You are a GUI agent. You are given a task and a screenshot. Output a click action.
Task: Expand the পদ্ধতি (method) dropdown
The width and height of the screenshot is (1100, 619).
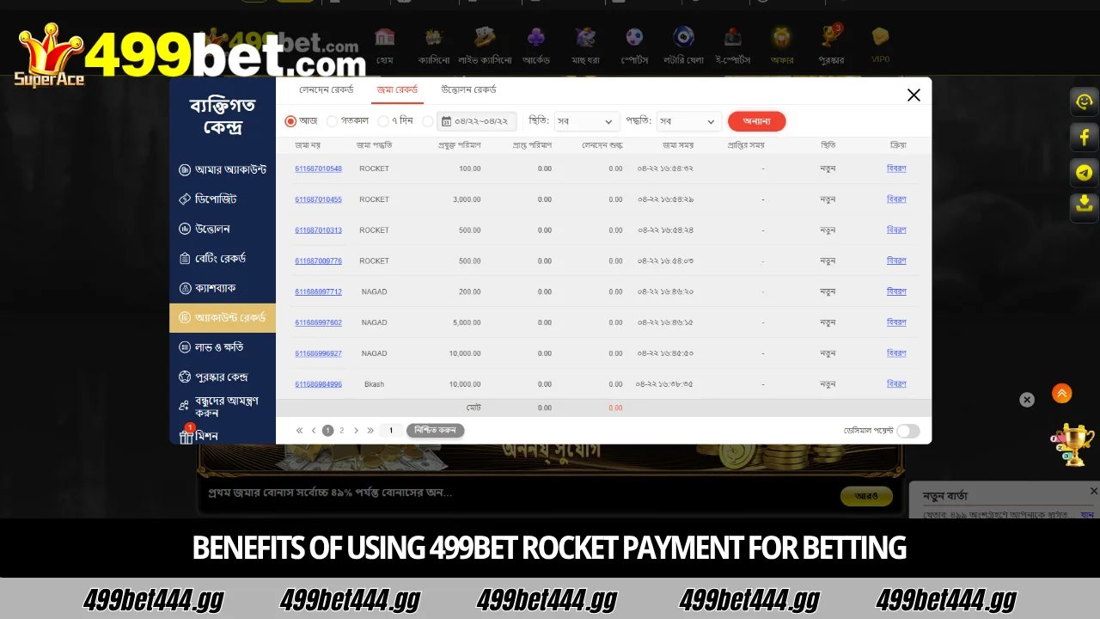[688, 121]
